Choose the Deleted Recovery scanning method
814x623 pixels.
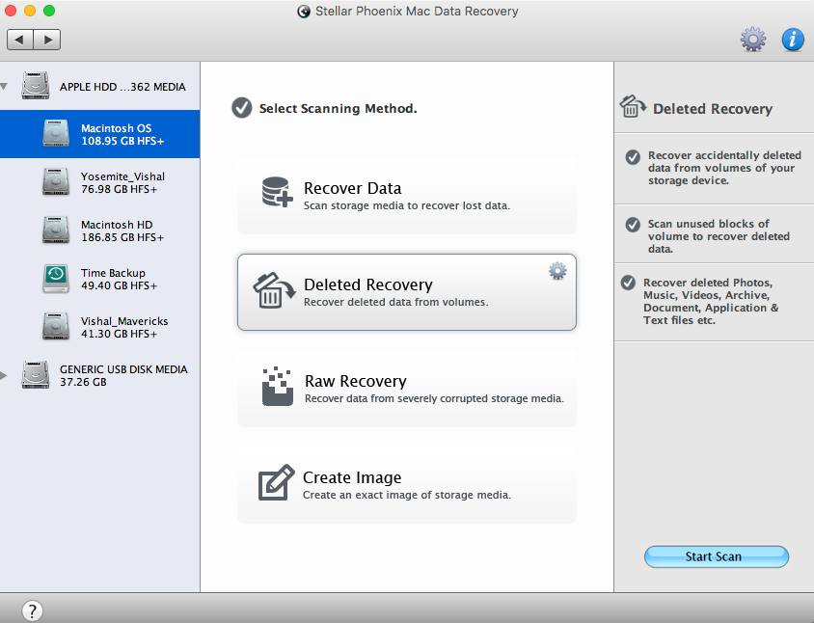click(x=406, y=292)
